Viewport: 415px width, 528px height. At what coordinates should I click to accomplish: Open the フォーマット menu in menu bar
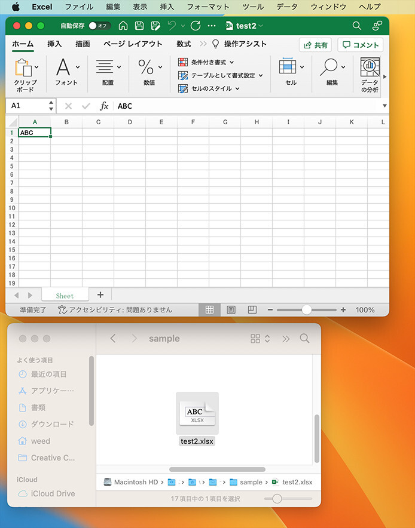208,7
